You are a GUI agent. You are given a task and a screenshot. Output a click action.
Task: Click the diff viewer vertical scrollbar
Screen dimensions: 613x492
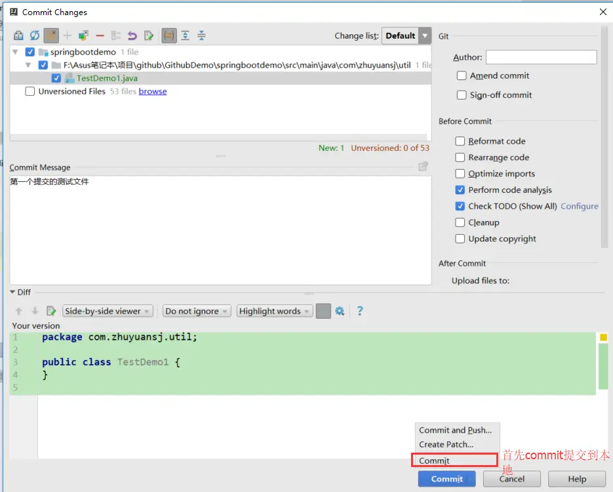(603, 367)
